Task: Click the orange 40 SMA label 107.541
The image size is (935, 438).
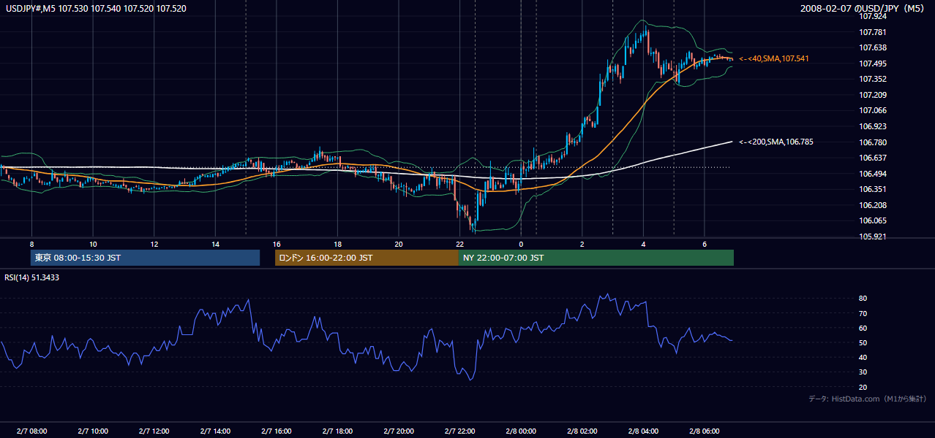Action: tap(774, 58)
